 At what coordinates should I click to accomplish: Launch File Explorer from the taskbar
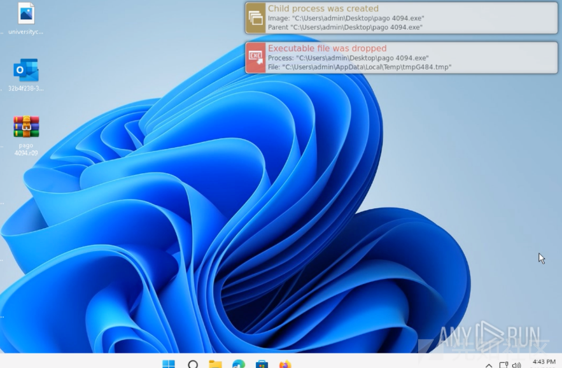pos(215,364)
